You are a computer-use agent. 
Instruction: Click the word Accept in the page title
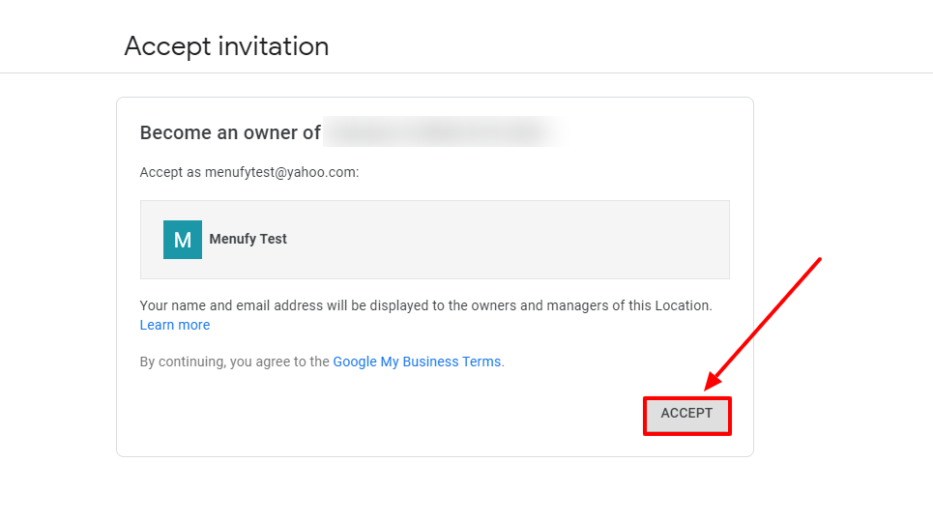168,47
